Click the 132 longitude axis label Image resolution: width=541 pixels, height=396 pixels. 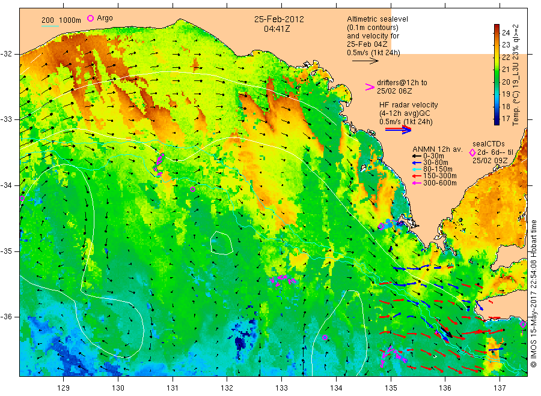tap(227, 388)
